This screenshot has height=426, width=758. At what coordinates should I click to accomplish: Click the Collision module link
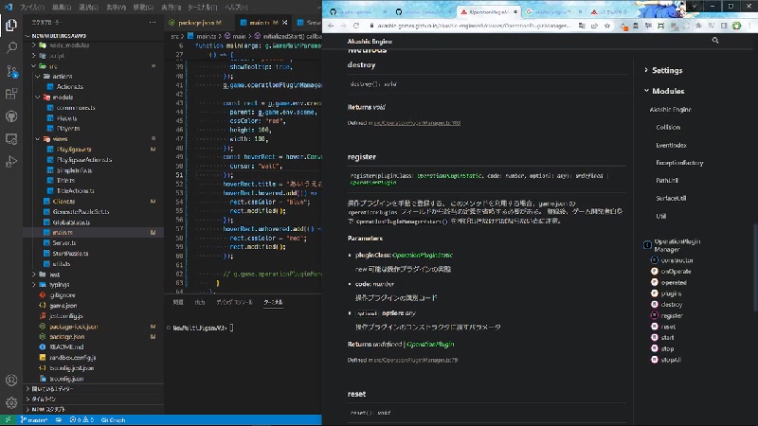[668, 127]
